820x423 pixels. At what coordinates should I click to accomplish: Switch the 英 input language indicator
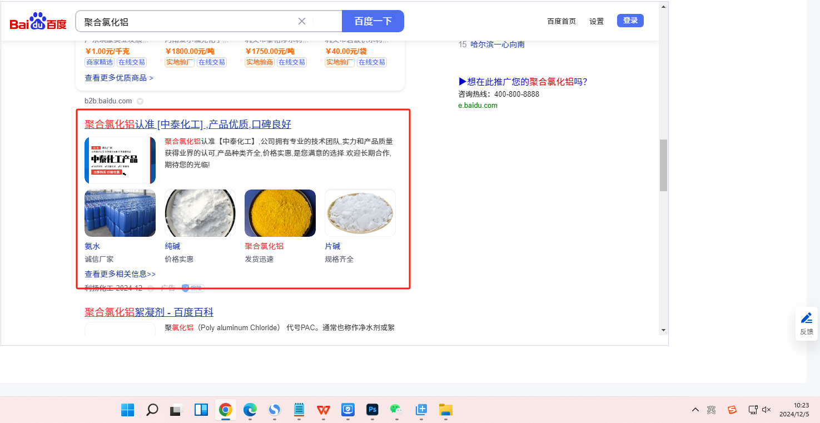pyautogui.click(x=712, y=410)
